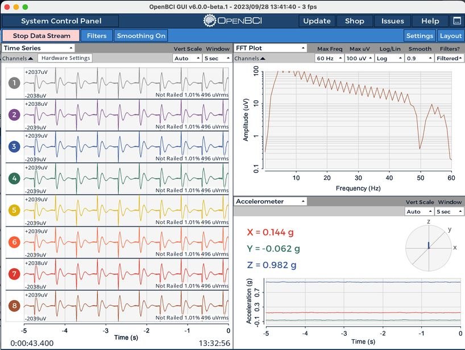The image size is (465, 350).
Task: Toggle channel 1 gray circle button
Action: click(14, 83)
